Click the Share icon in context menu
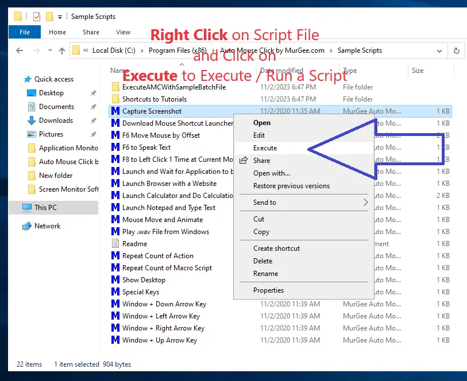This screenshot has width=467, height=381. tap(244, 161)
